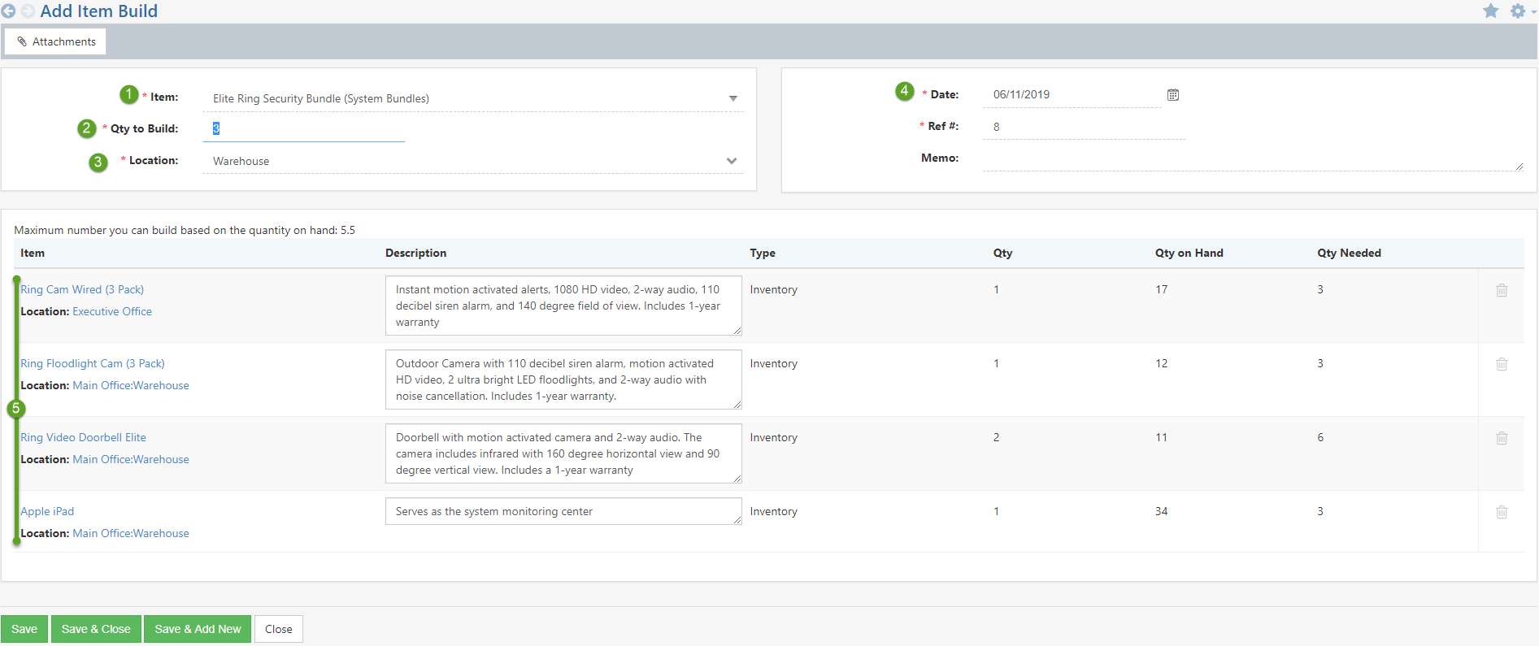Mark page as favorite with star icon
Screen dimensions: 1539x646
1490,11
